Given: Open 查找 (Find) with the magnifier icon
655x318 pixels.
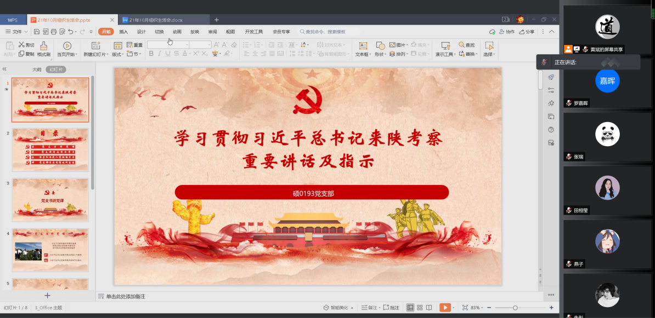Looking at the screenshot, I should tap(461, 45).
